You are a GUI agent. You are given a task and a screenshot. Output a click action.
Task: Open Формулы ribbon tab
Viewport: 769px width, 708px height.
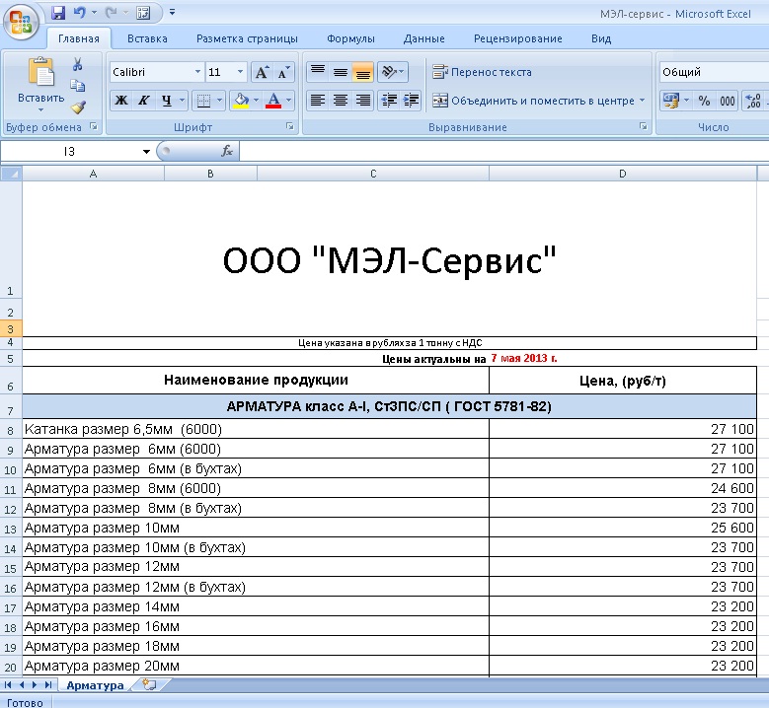pyautogui.click(x=350, y=38)
